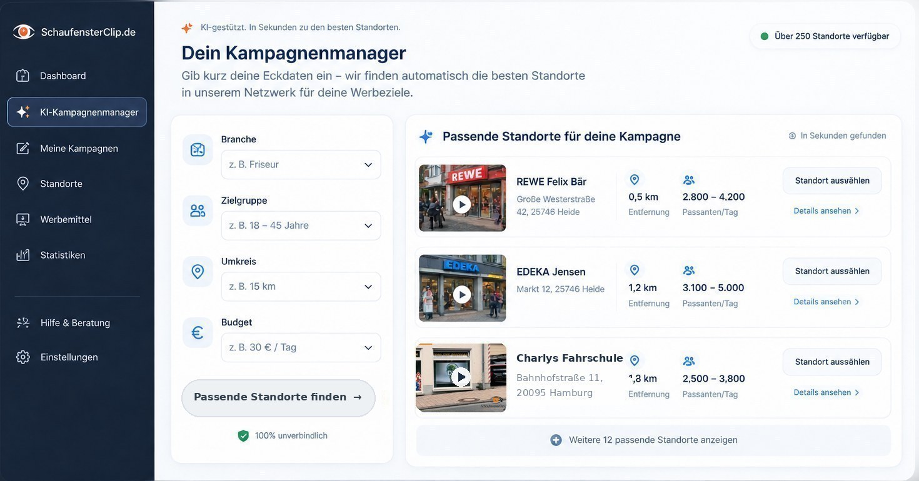Viewport: 919px width, 481px height.
Task: Play the EDEKA Jensen video thumbnail
Action: click(x=462, y=294)
